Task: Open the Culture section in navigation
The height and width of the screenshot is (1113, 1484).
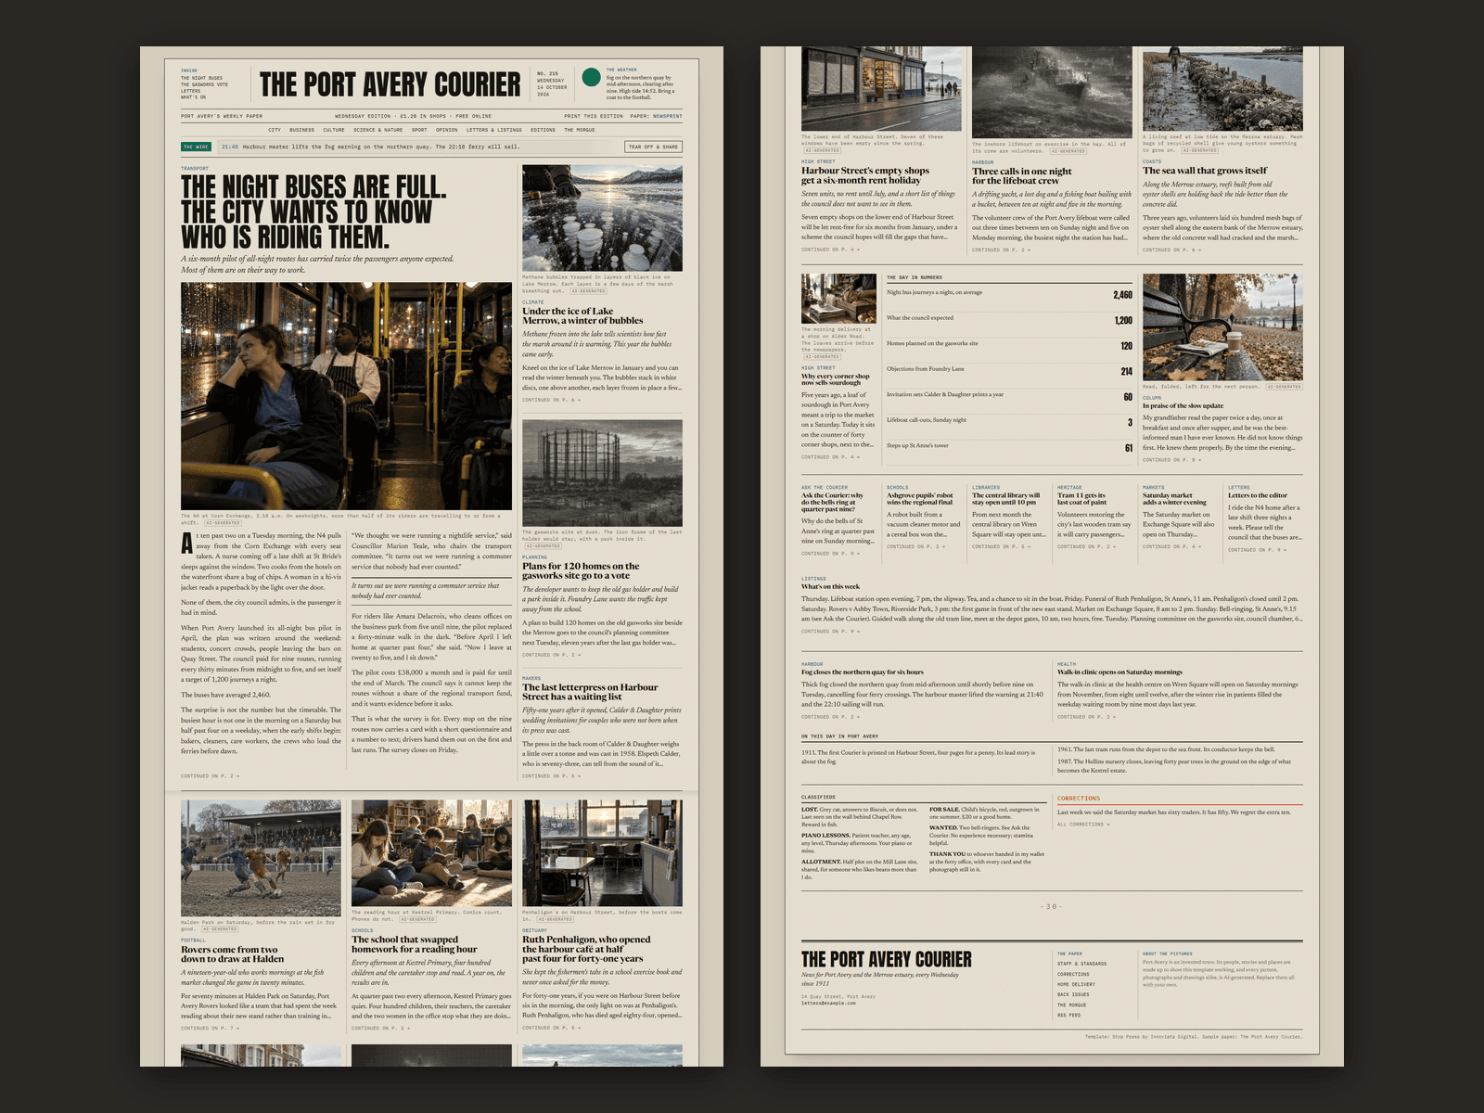Action: click(334, 130)
